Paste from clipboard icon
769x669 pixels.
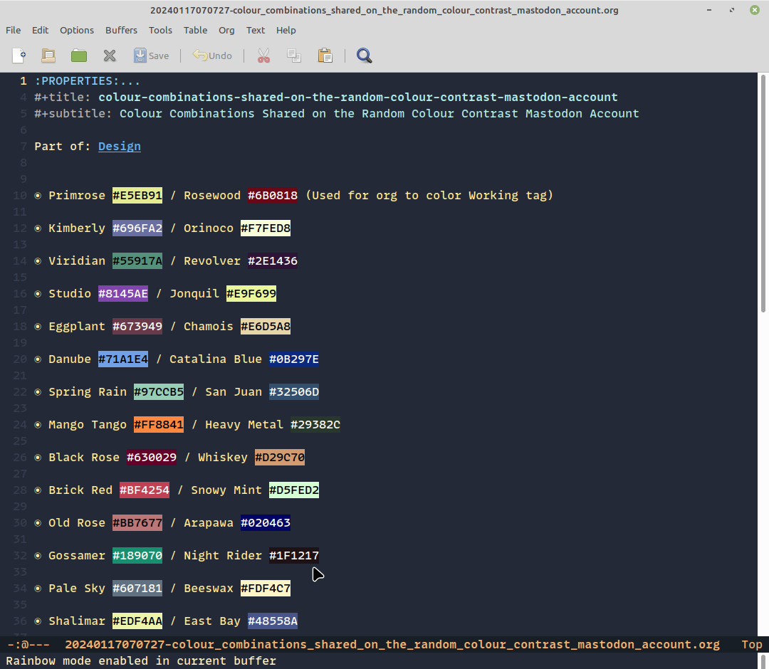coord(325,56)
